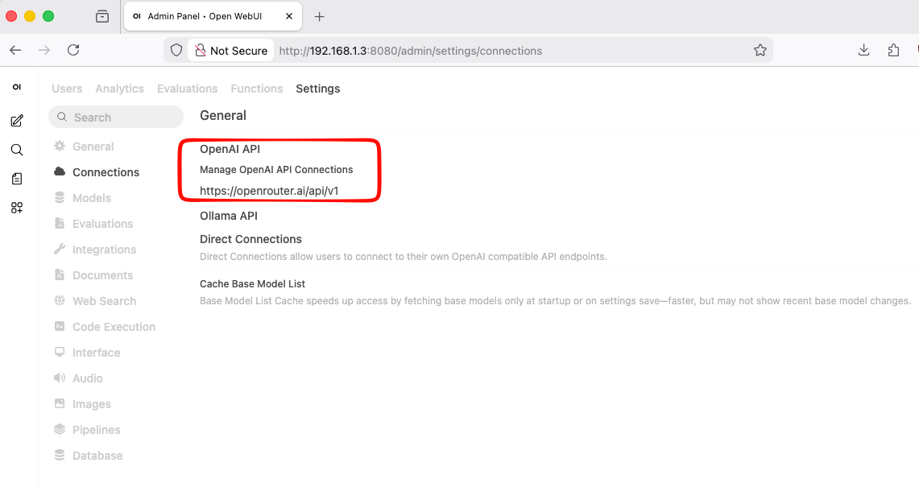Screen dimensions: 919x487
Task: Open Workspace grid-plus icon in sidebar
Action: 17,208
